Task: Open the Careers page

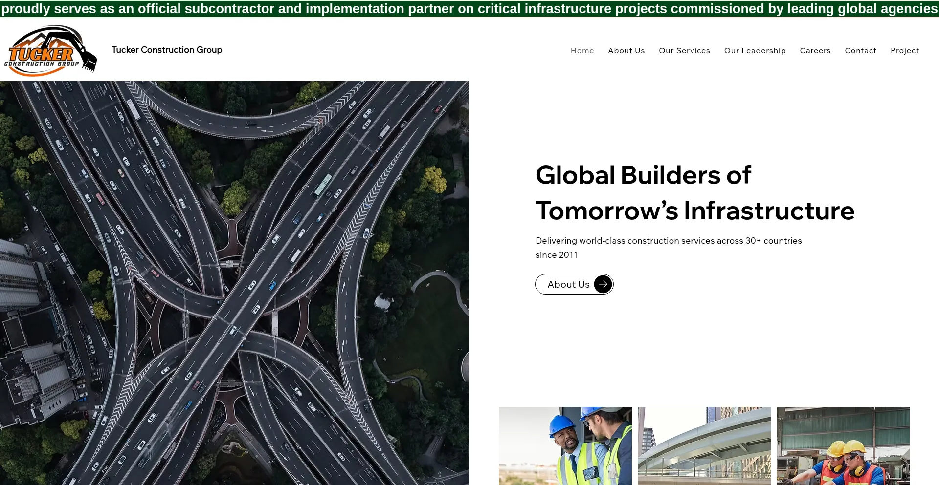Action: (815, 51)
